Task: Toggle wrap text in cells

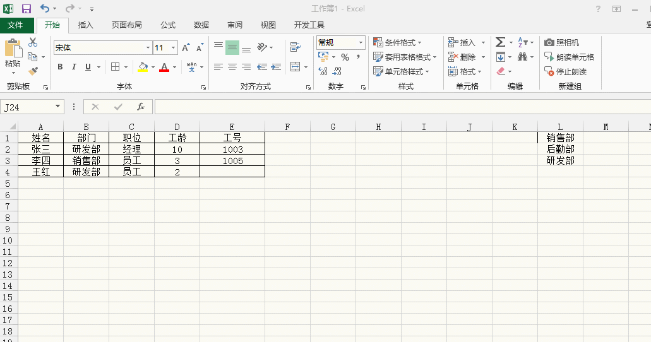Action: [x=295, y=47]
